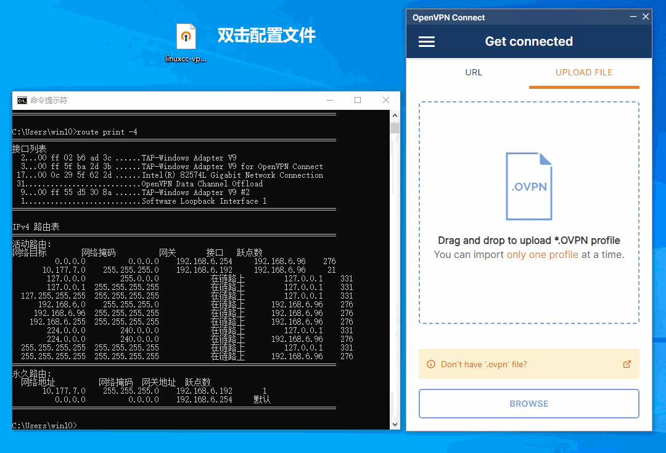Switch to the UPLOAD FILE tab
666x453 pixels.
584,72
